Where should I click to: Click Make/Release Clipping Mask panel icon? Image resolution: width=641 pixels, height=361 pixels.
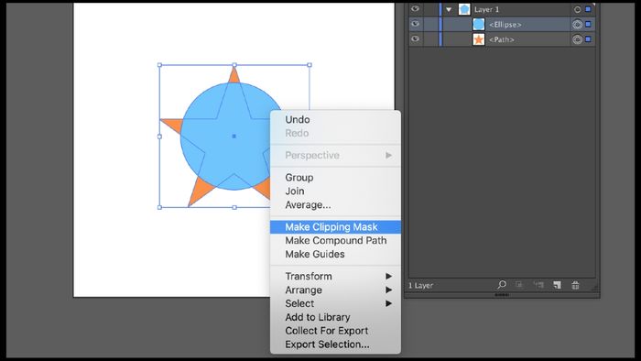click(519, 285)
